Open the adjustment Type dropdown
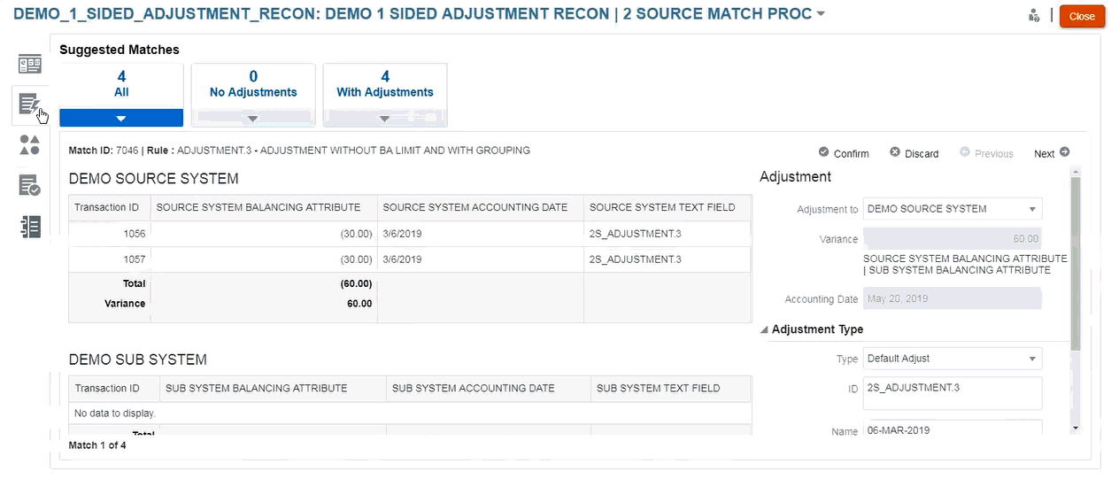Image resolution: width=1111 pixels, height=495 pixels. (1031, 360)
